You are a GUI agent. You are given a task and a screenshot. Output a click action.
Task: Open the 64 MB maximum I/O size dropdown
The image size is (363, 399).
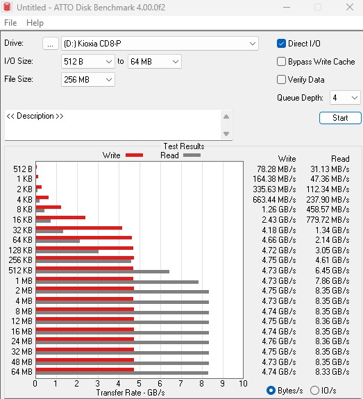155,62
